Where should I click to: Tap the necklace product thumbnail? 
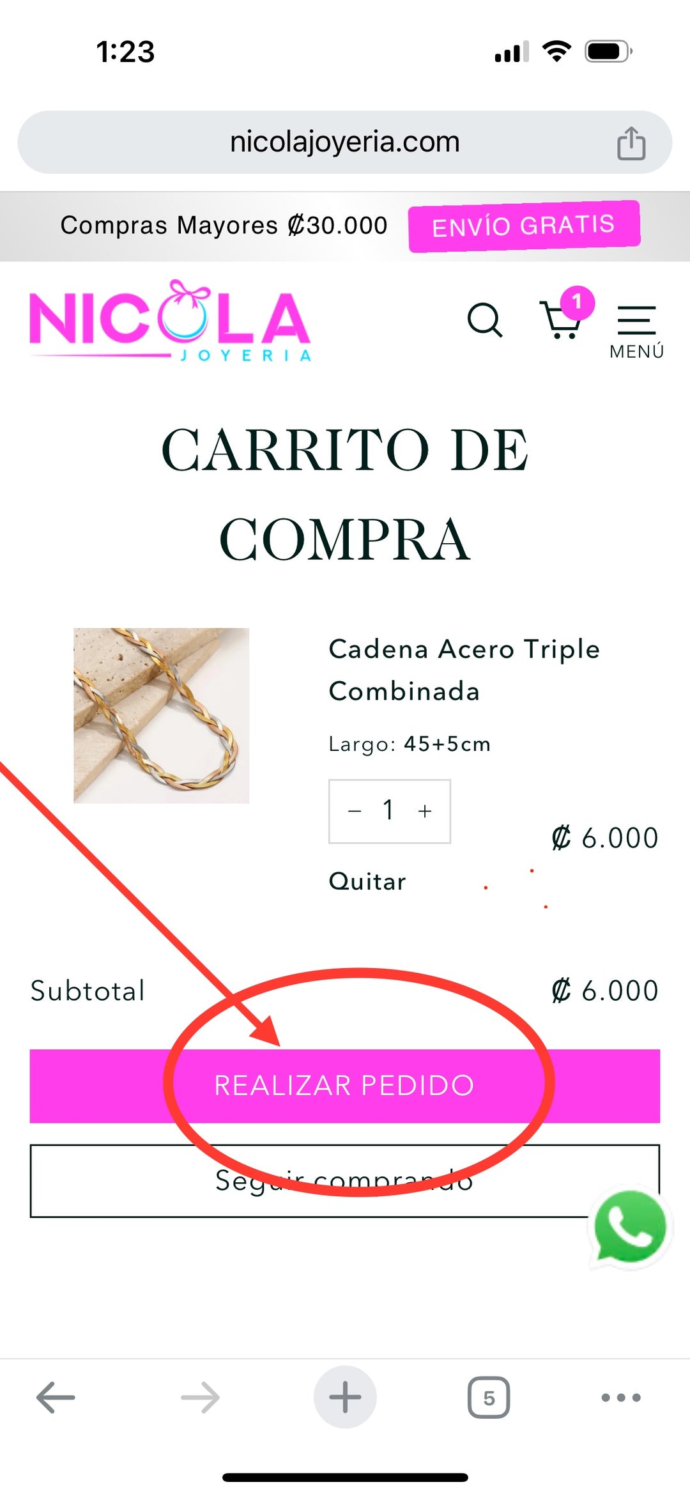[161, 715]
